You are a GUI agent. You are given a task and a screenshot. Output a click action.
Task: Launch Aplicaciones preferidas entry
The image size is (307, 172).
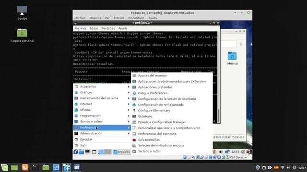(x=172, y=87)
